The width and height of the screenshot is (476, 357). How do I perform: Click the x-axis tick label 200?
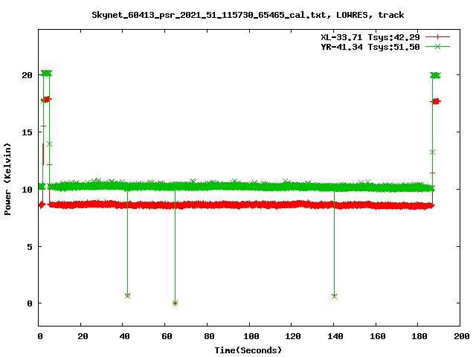[x=461, y=336]
